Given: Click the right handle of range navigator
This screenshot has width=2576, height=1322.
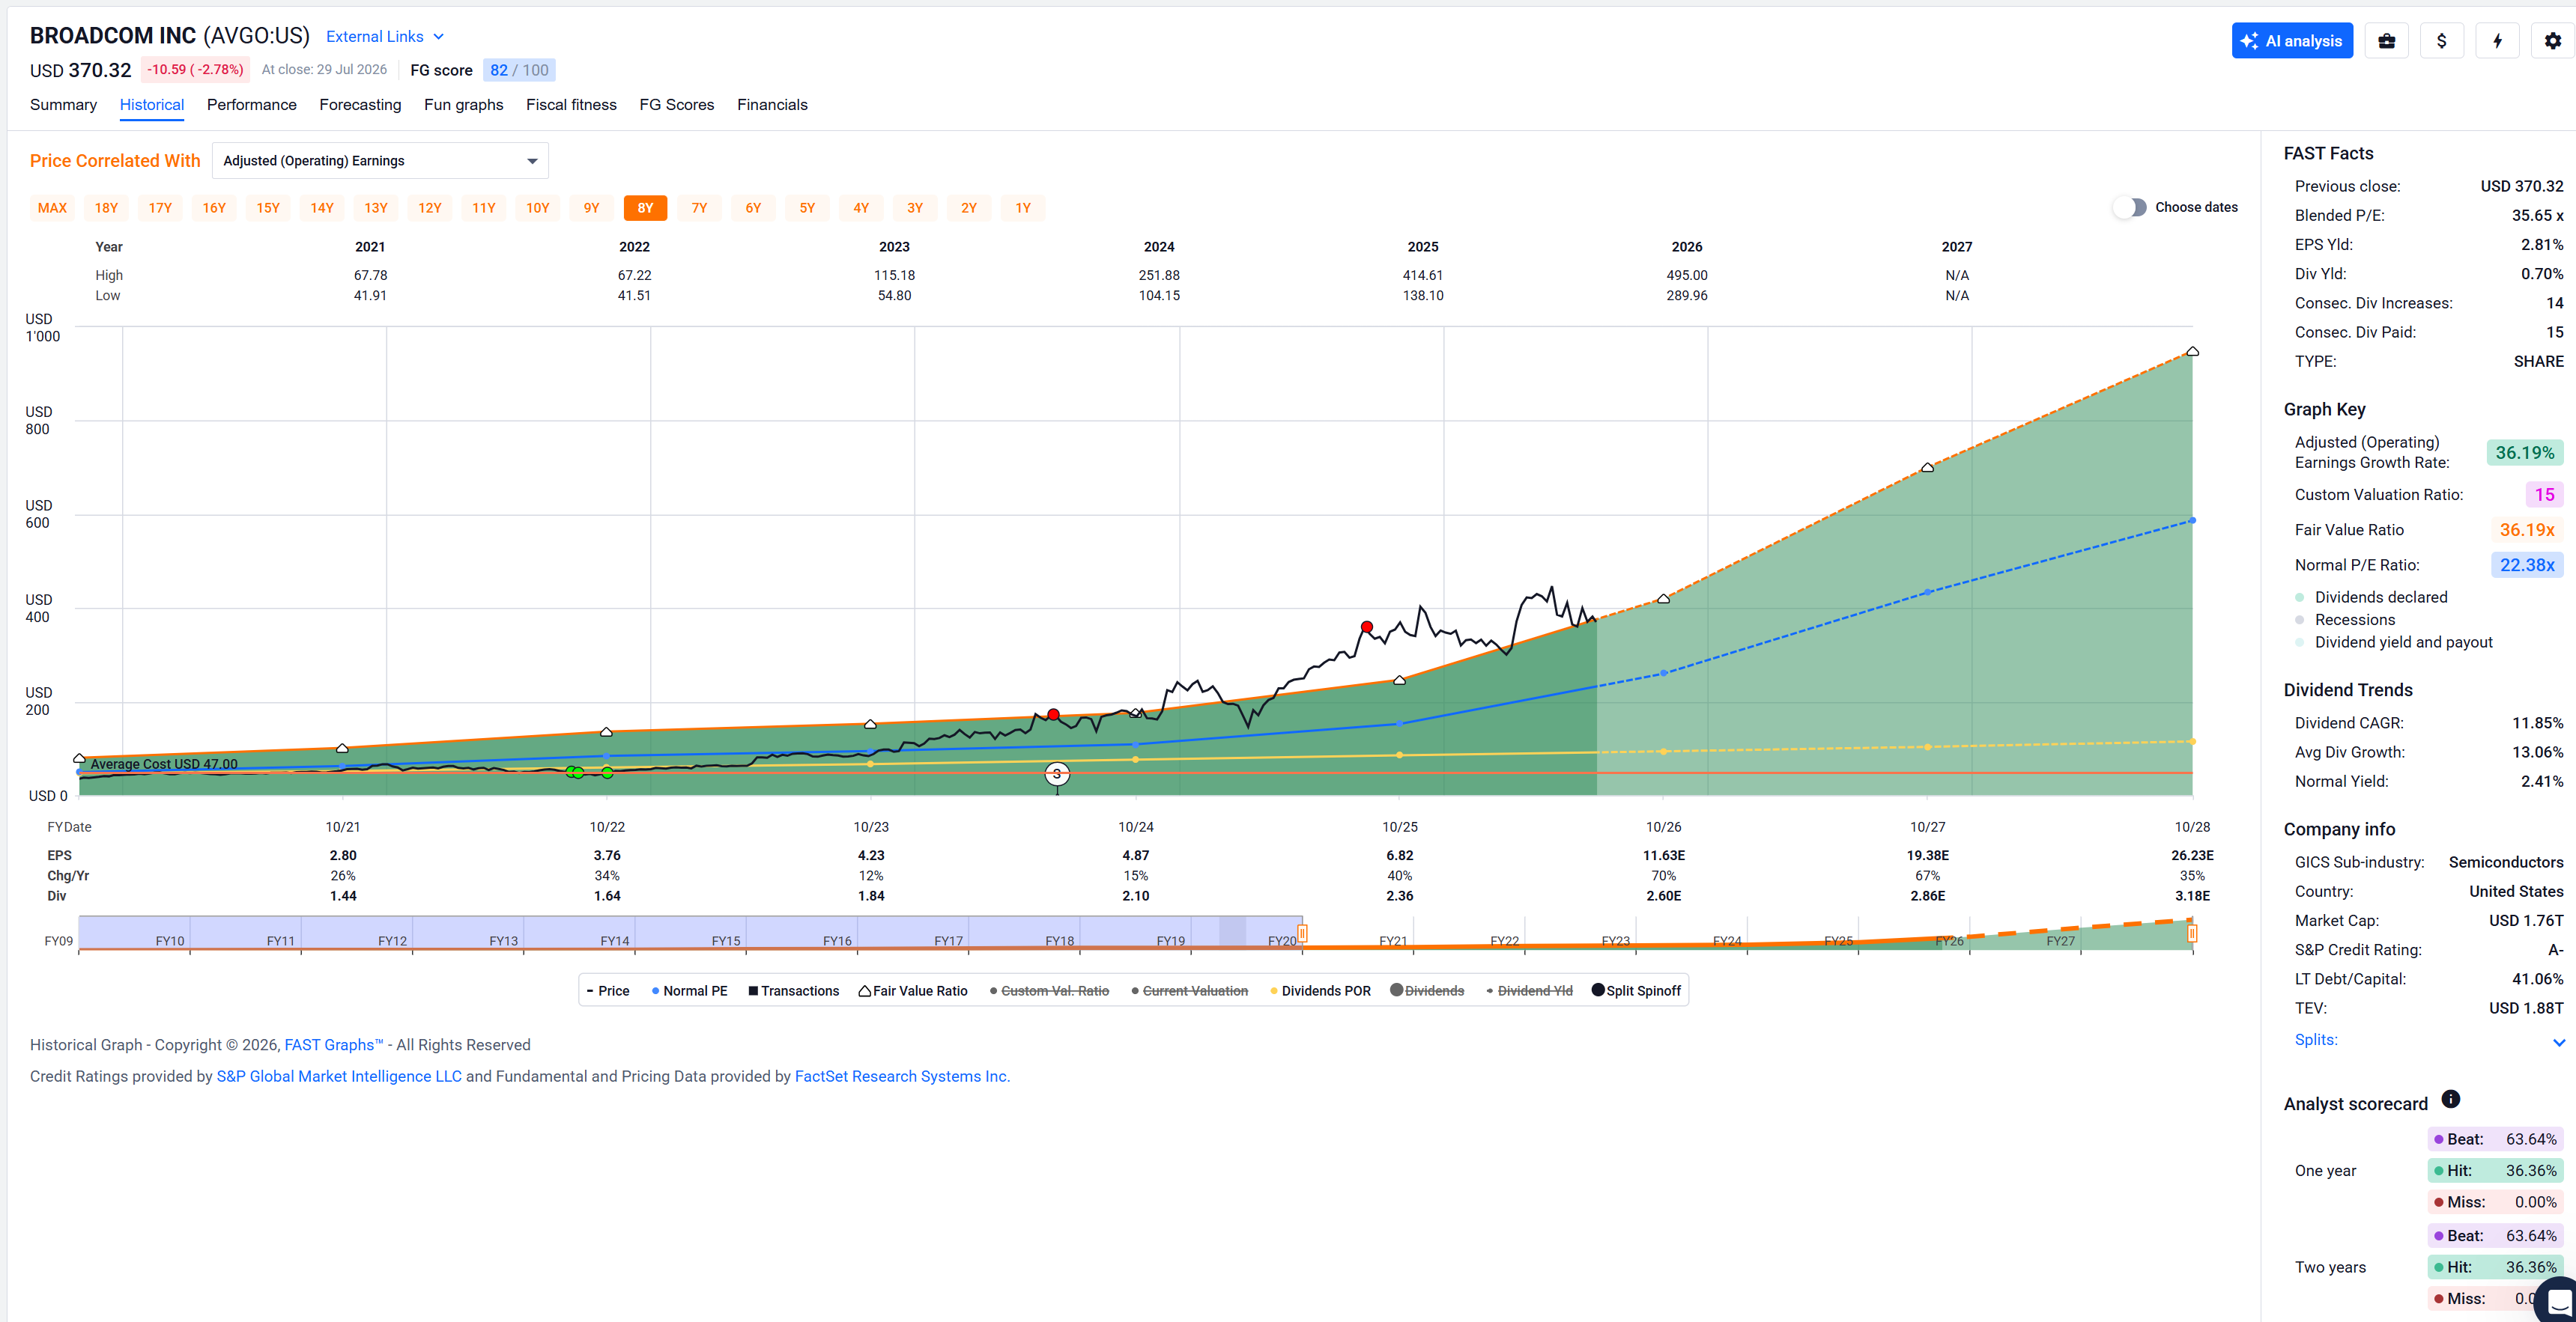Looking at the screenshot, I should 2192,934.
